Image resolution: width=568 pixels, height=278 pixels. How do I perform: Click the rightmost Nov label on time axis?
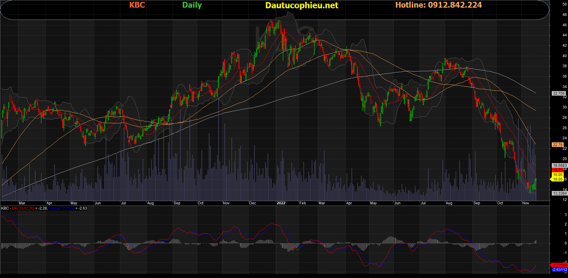(525, 203)
